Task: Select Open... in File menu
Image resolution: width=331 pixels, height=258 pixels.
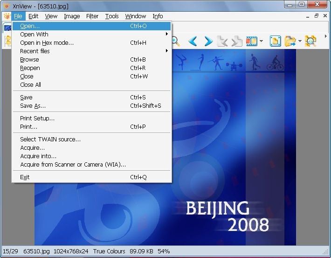Action: [x=92, y=26]
